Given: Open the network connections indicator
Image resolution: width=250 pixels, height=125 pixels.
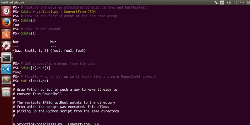Looking at the screenshot, I should (x=216, y=2).
